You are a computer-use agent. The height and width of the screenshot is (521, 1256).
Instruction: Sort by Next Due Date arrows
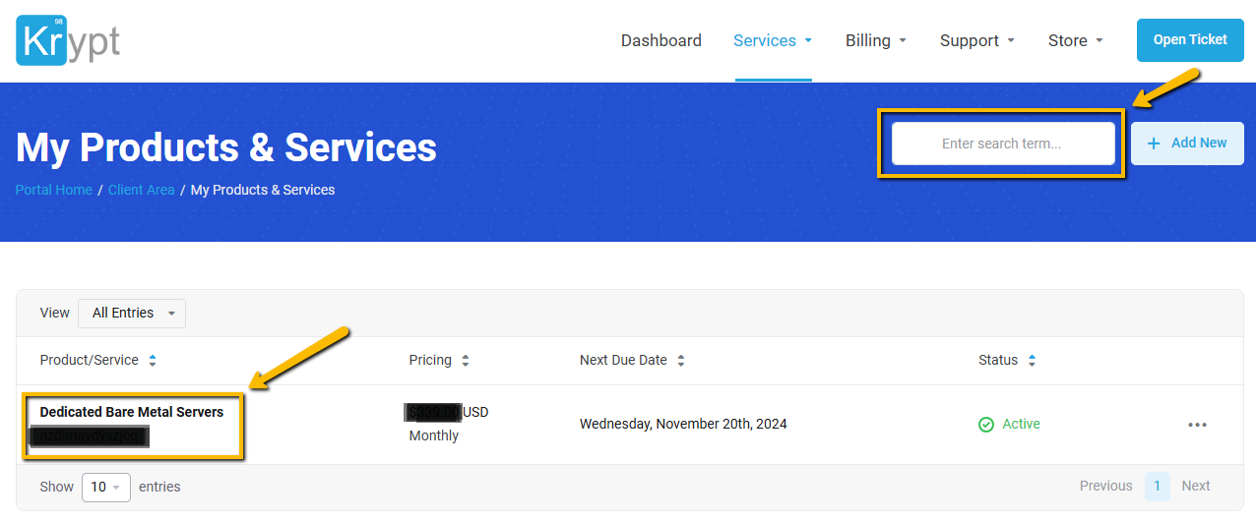pos(681,361)
